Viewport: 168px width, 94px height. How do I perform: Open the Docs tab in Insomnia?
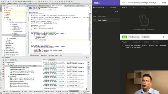tap(160, 8)
